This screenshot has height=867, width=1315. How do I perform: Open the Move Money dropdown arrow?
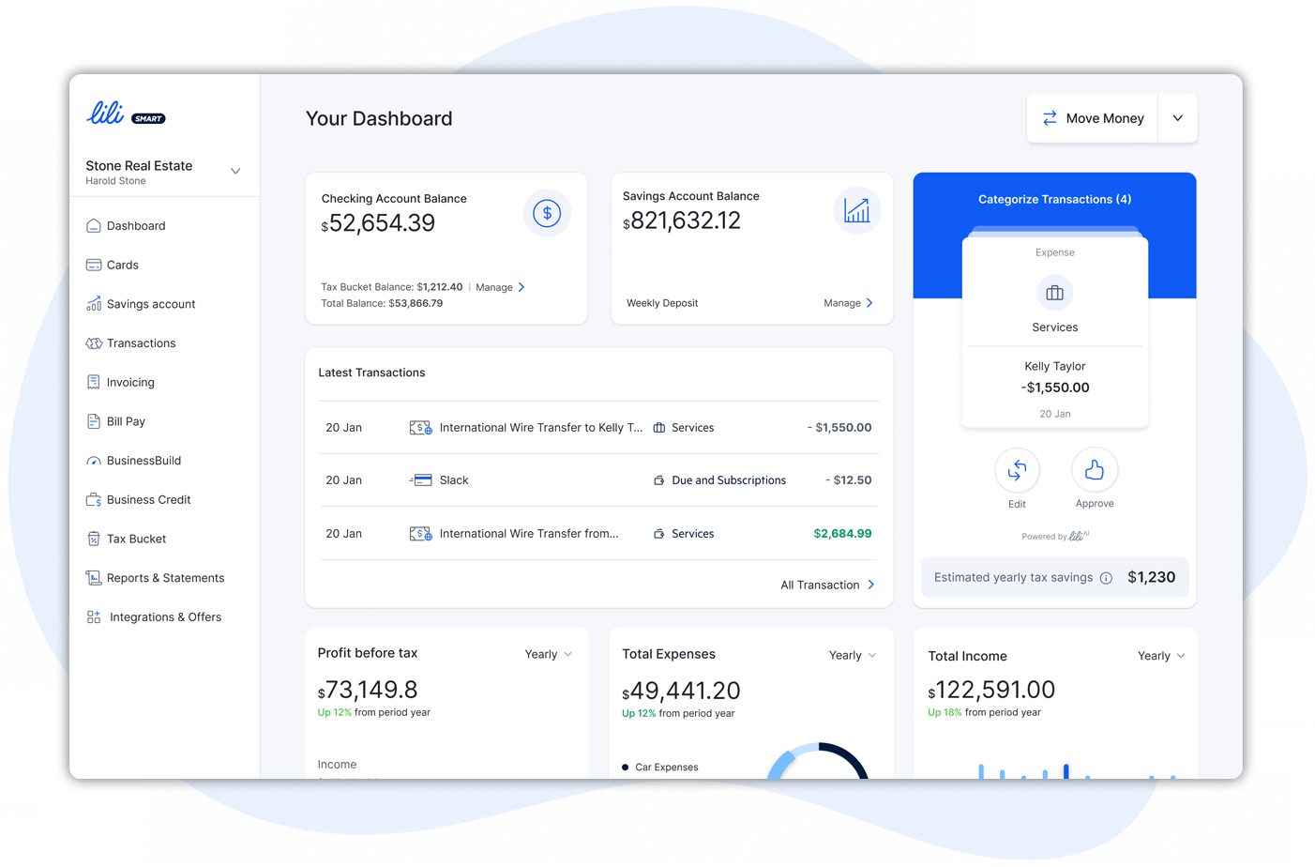(1178, 118)
